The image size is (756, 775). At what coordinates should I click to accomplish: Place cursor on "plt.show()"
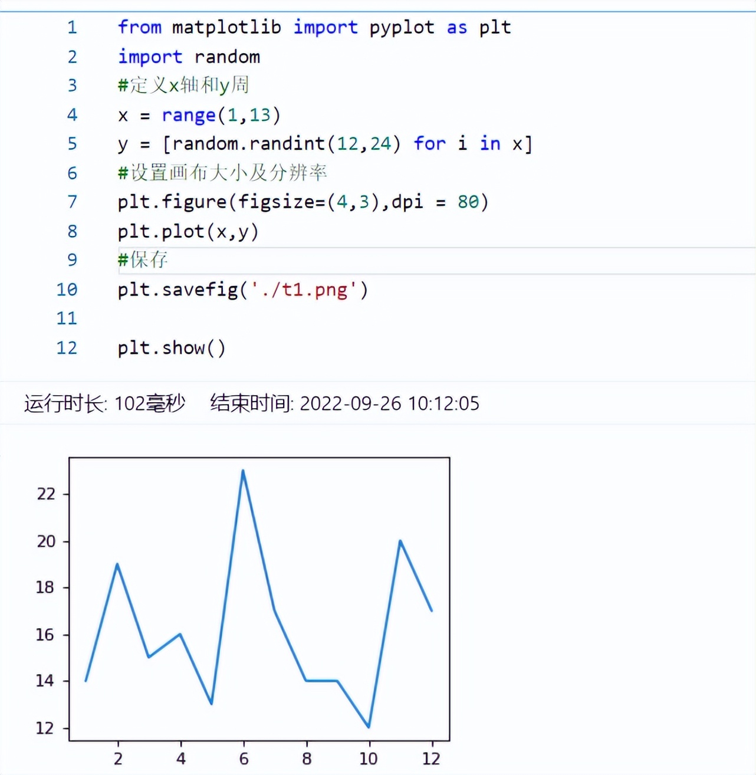[x=172, y=348]
